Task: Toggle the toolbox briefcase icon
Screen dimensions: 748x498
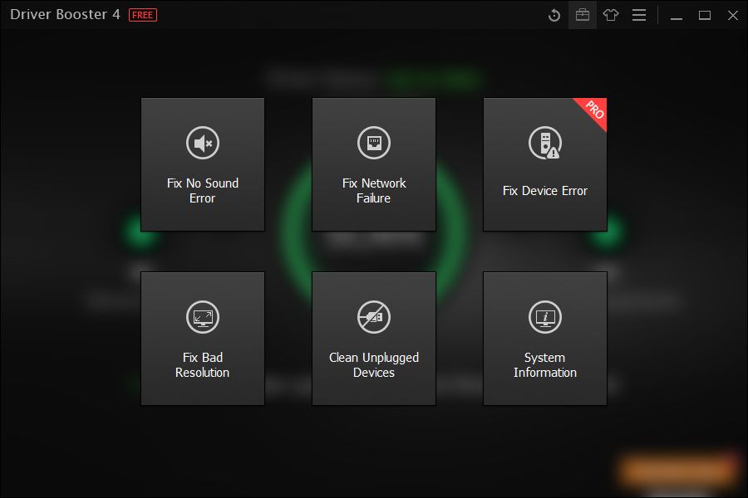Action: pyautogui.click(x=583, y=15)
